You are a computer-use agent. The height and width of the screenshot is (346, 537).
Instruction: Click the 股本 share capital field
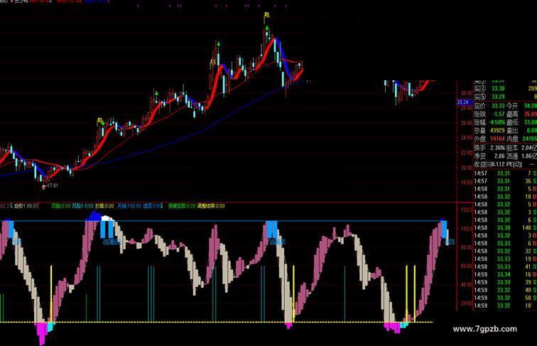point(521,148)
